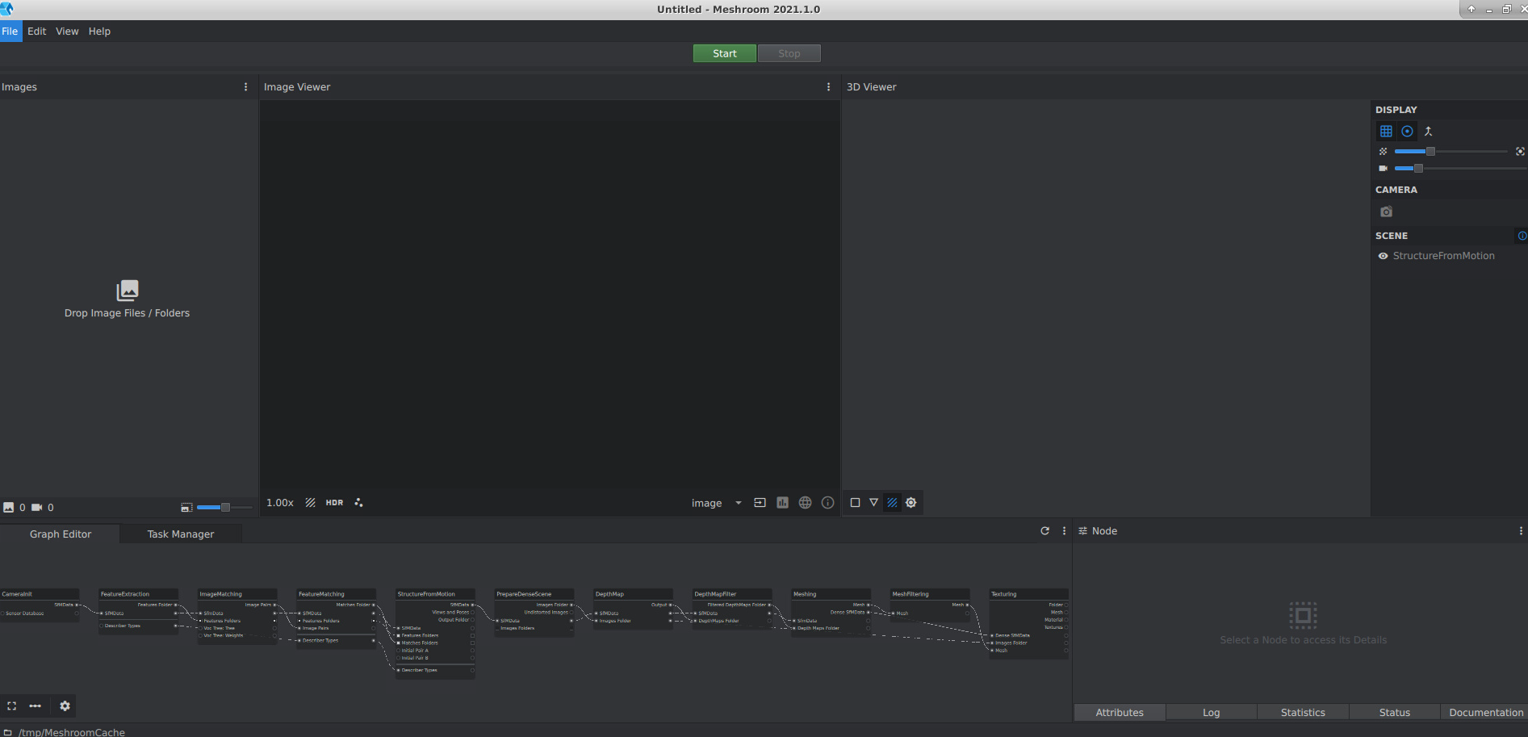Viewport: 1528px width, 737px height.
Task: Open the 3D Viewer settings gear
Action: 911,503
